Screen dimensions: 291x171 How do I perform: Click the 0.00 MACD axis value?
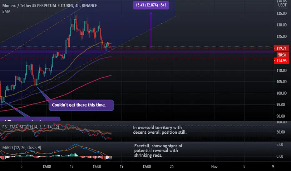coord(280,156)
